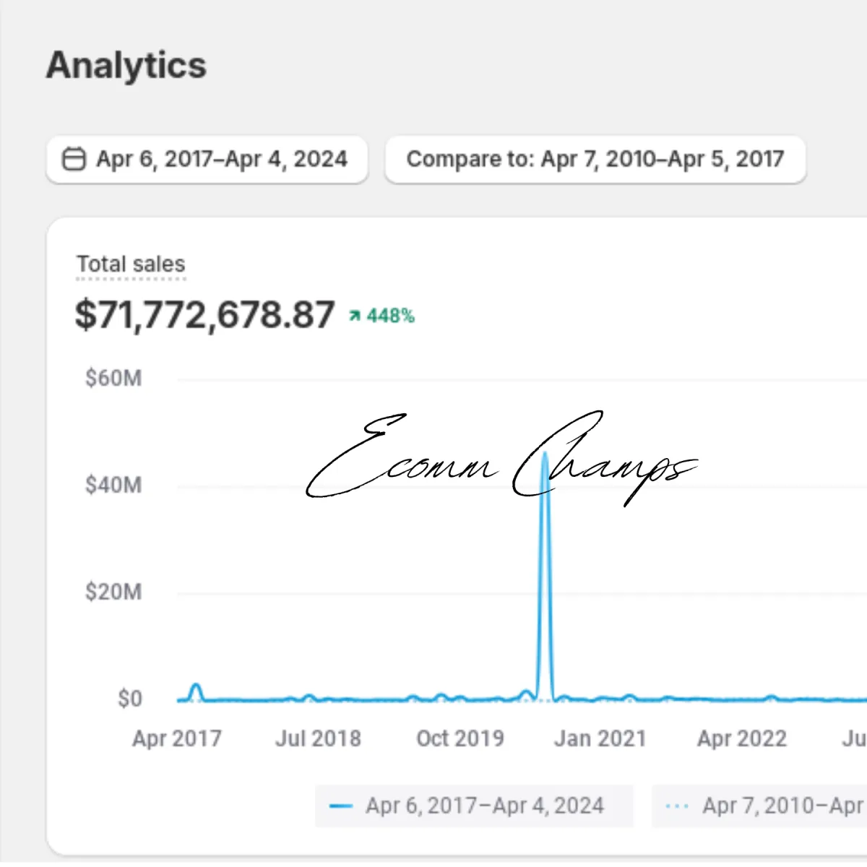The image size is (867, 867).
Task: Click the $60M y-axis label
Action: pyautogui.click(x=113, y=378)
